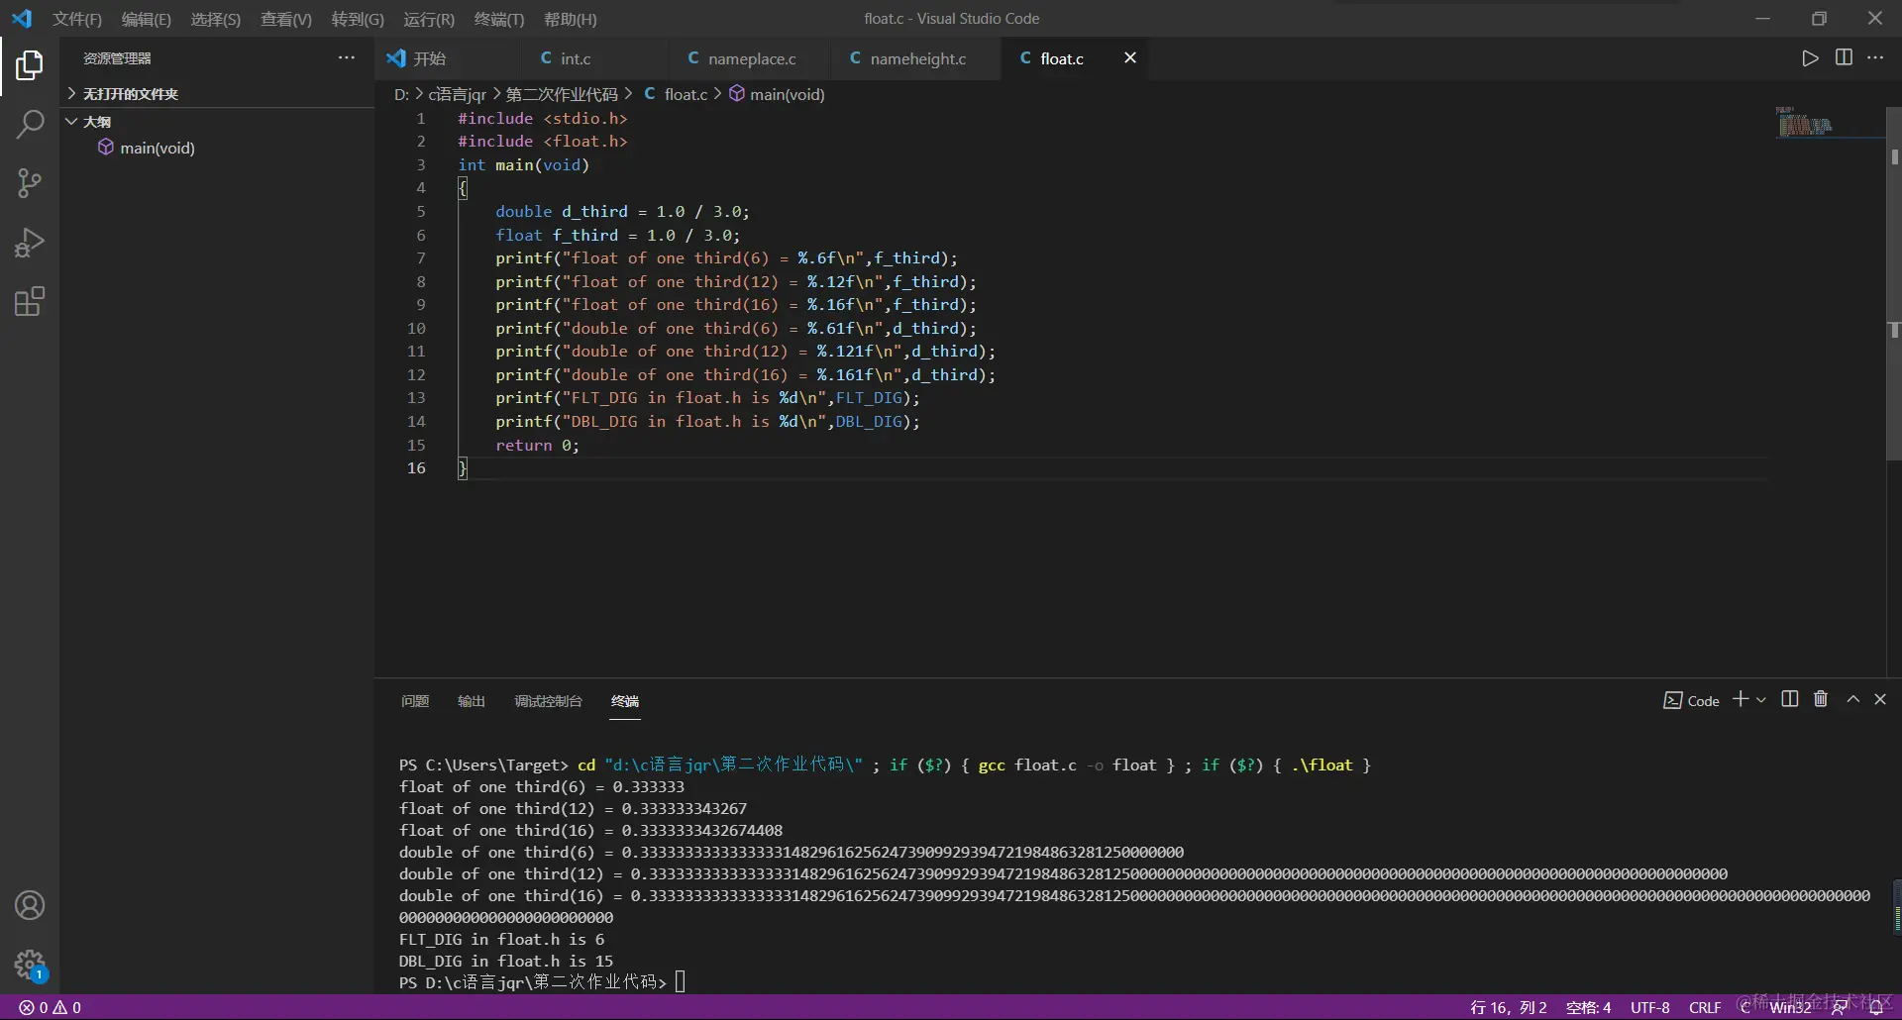Open the 终端(T) menu
This screenshot has height=1020, width=1902.
point(498,19)
